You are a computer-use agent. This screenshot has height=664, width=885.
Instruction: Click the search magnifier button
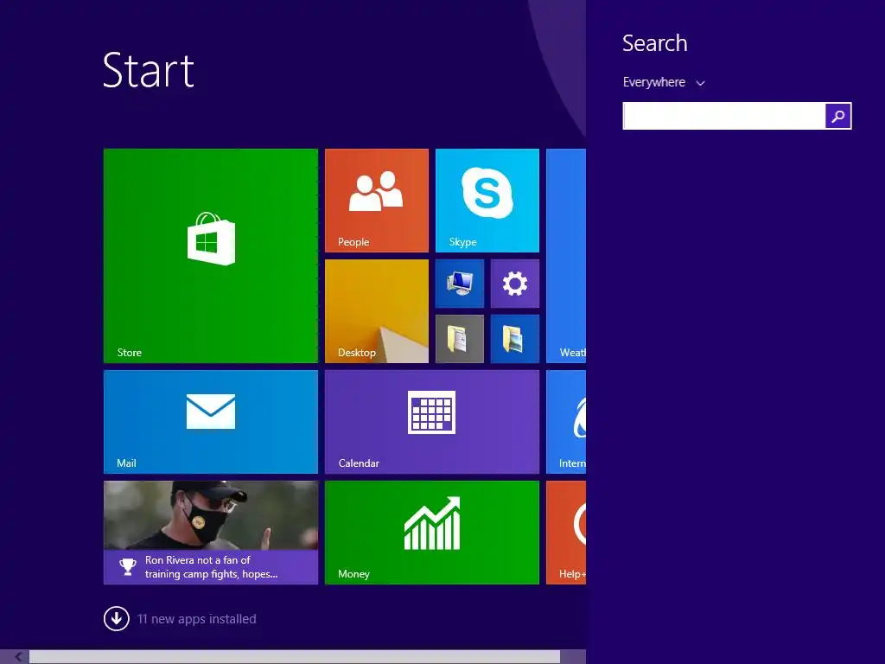[838, 116]
